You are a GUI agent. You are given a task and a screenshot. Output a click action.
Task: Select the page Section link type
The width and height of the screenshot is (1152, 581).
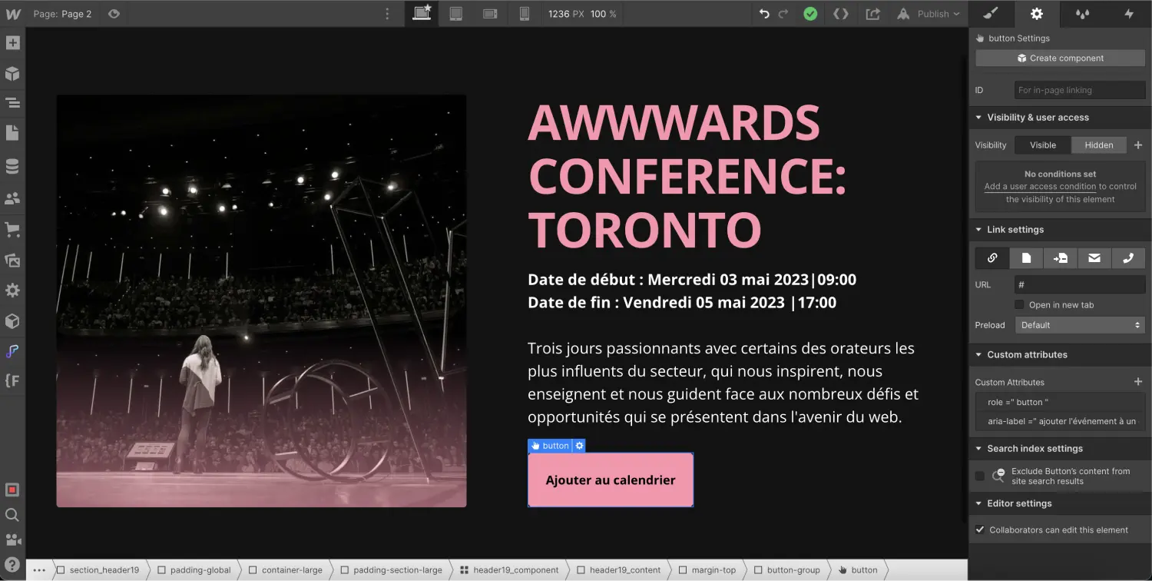(1061, 258)
